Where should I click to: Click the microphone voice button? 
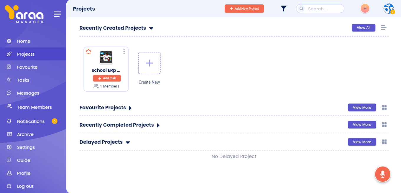[382, 174]
